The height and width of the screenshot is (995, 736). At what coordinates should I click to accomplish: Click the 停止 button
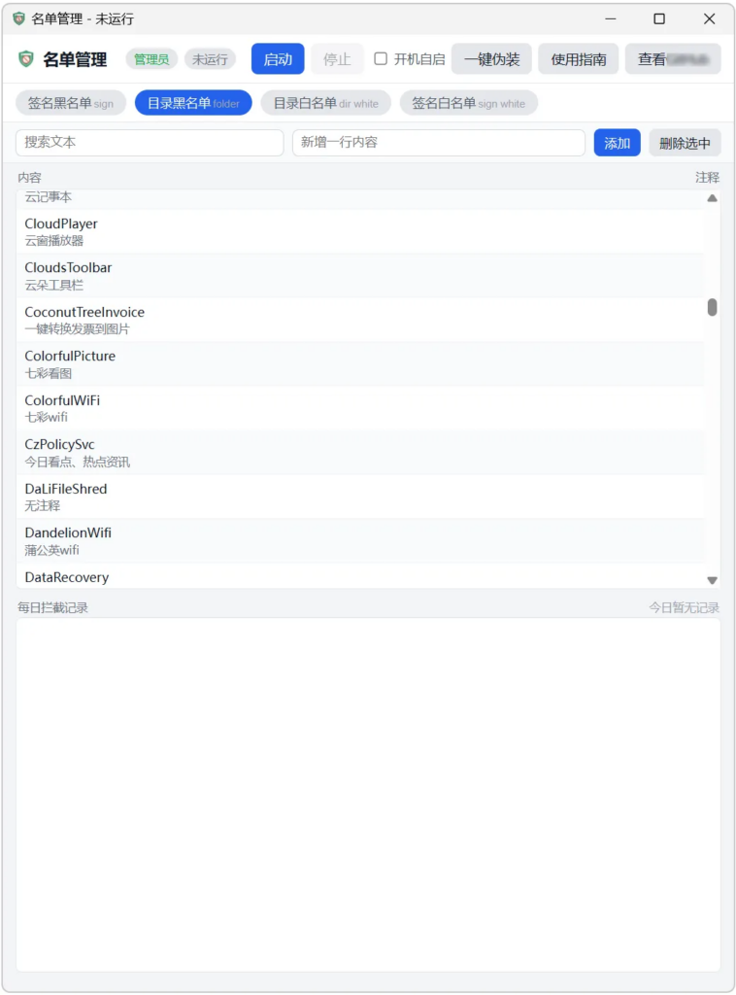pyautogui.click(x=337, y=59)
